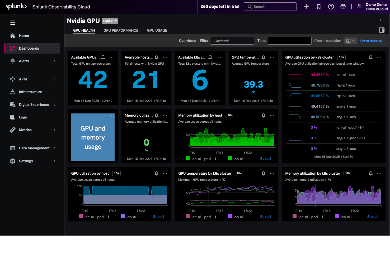This screenshot has width=390, height=258.
Task: Switch to the GPU PERFORMANCE tab
Action: click(x=121, y=30)
